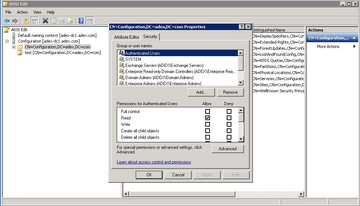Image resolution: width=360 pixels, height=206 pixels.
Task: Uncheck Allow Read permission for Authenticated Users
Action: pos(207,118)
